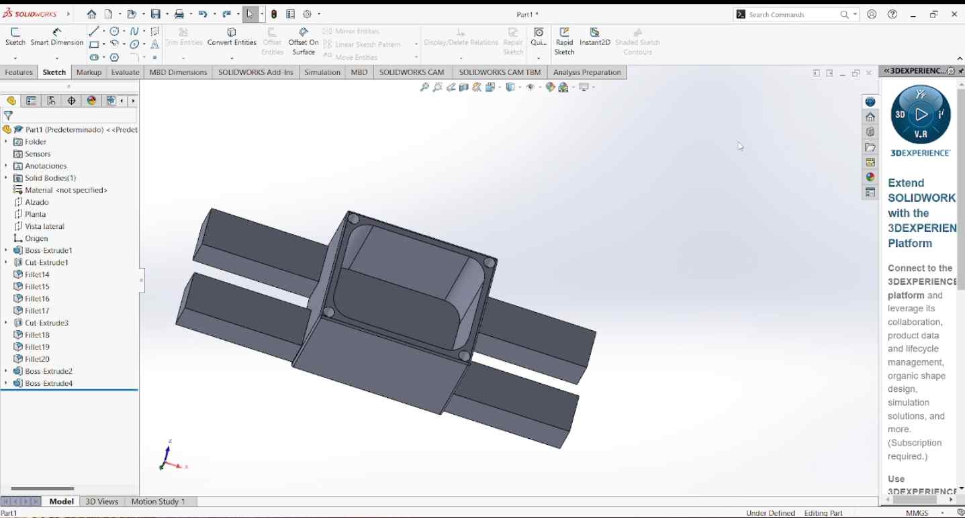Expand the Cut-Extrude3 feature

tap(6, 323)
